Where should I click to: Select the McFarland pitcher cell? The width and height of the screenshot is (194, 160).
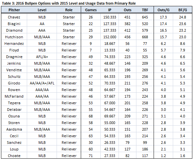[x=14, y=96]
